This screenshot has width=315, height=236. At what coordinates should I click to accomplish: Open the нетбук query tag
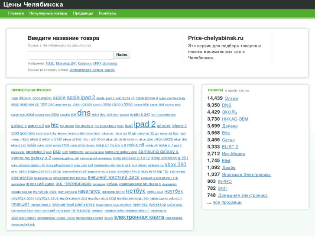pos(136,191)
